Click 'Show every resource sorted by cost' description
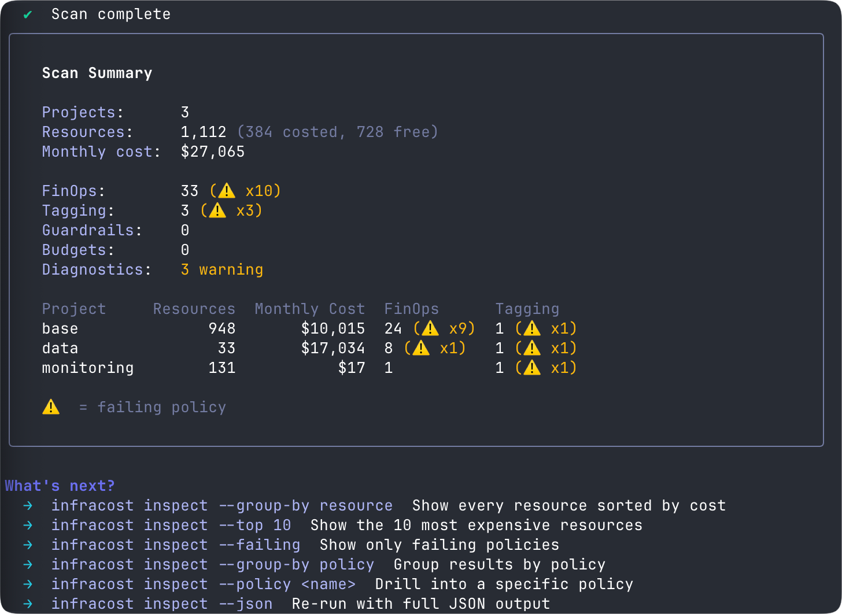 [569, 506]
